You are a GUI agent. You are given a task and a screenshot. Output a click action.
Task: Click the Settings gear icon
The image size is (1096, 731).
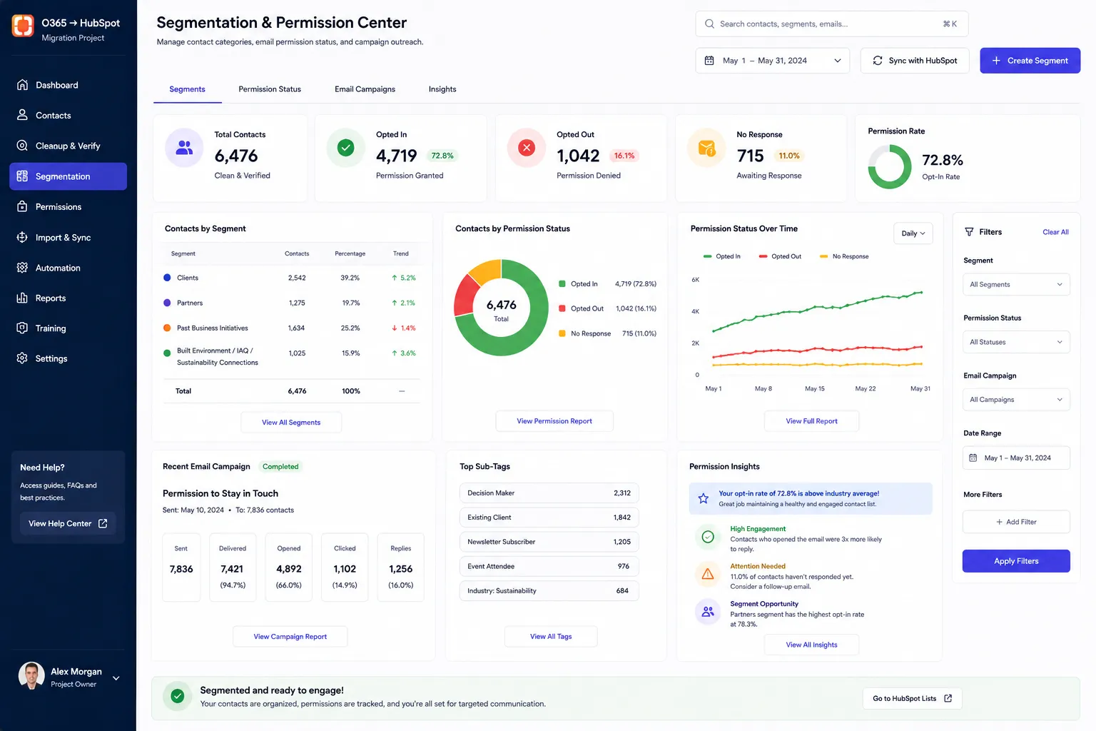(x=22, y=358)
